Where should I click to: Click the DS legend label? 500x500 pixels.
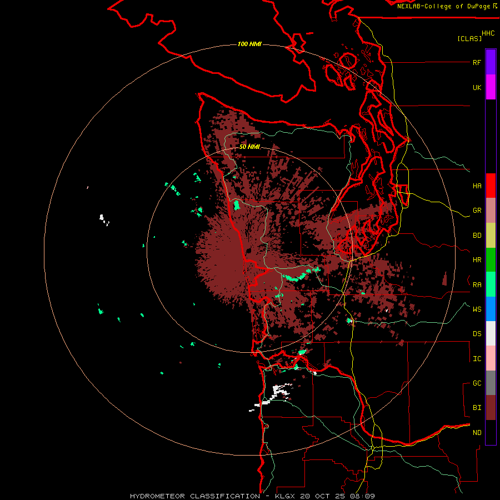477,334
